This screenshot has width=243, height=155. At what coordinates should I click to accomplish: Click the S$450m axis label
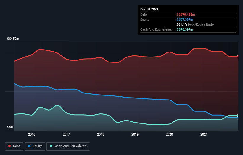[13, 39]
